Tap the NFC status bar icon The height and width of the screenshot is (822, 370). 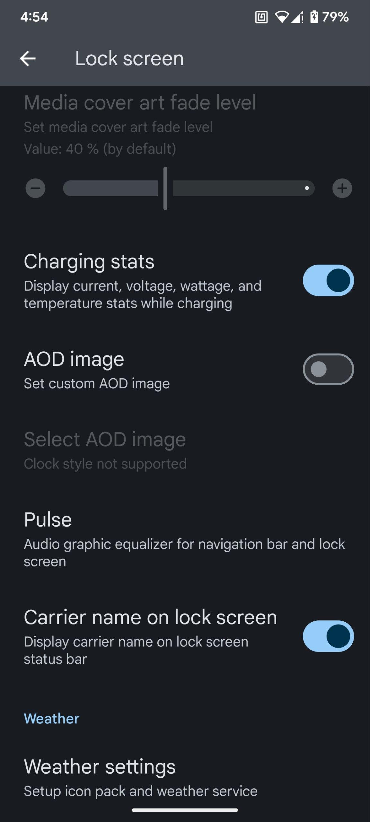(261, 17)
